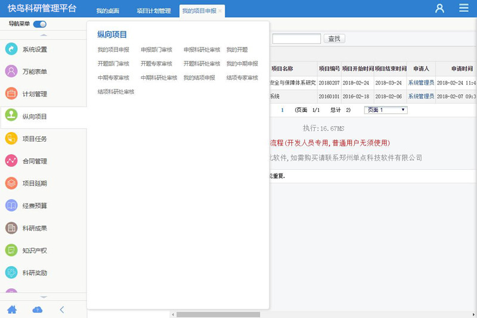Click horizontal scrollbar left arrow

tap(173, 314)
